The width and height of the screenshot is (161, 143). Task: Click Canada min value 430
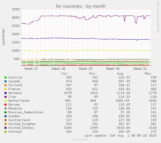coord(95,81)
